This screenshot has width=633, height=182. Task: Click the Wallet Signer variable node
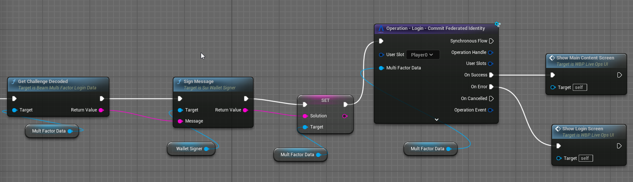(189, 149)
